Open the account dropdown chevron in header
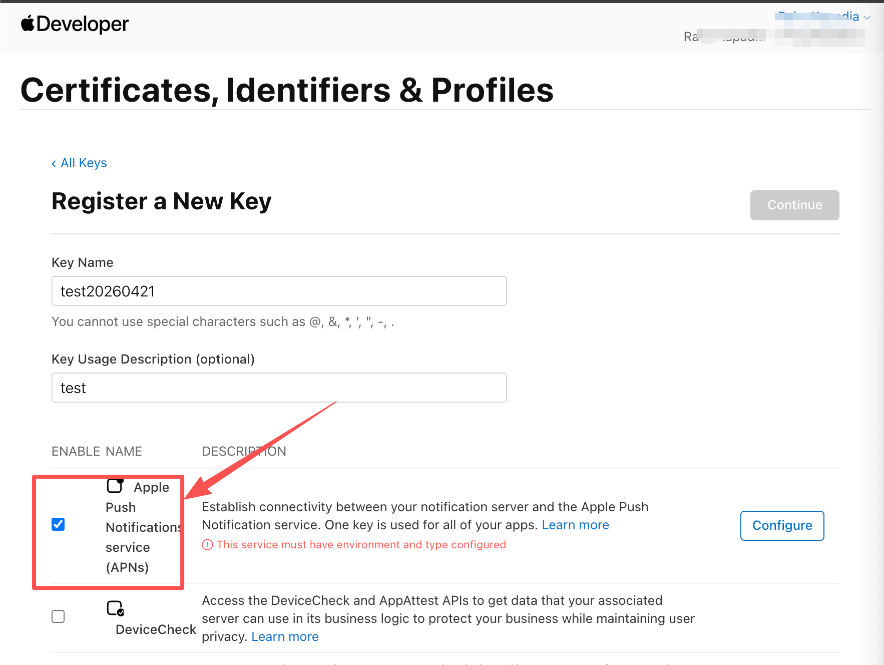This screenshot has width=884, height=665. (867, 18)
